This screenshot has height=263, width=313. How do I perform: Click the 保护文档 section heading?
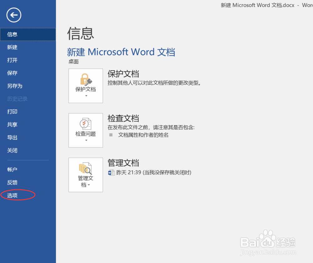[123, 74]
